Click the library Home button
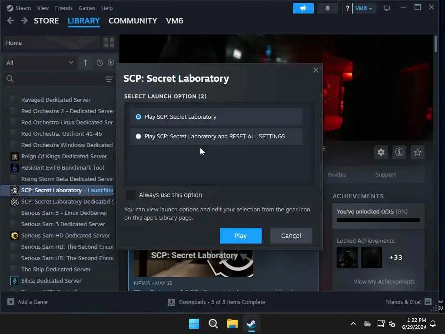 pos(52,43)
